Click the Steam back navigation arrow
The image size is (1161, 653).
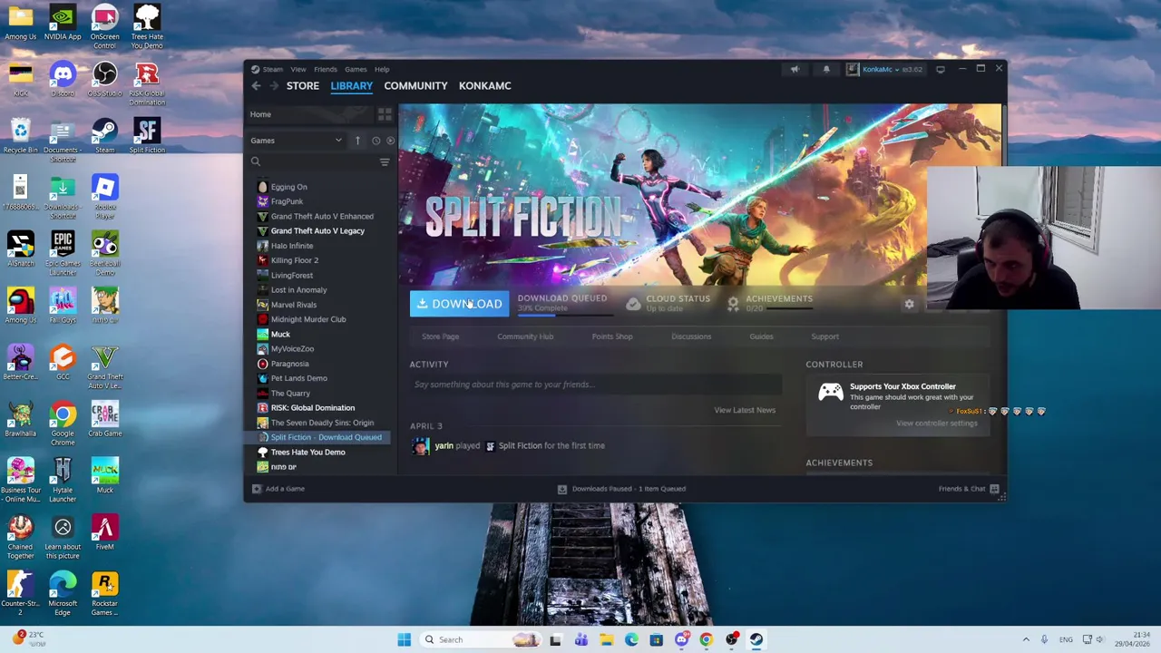pyautogui.click(x=256, y=85)
